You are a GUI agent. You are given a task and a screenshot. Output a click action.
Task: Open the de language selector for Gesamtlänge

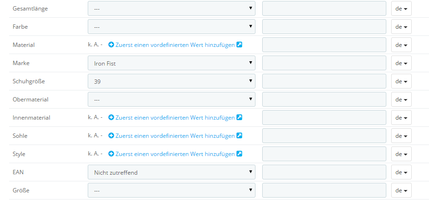[x=401, y=9]
